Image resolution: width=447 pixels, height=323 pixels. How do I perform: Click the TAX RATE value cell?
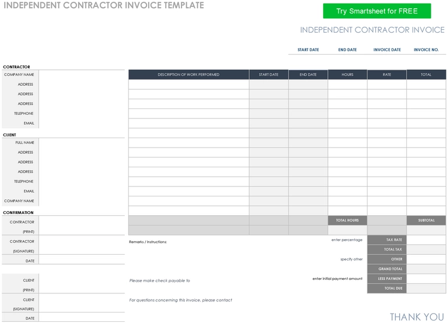point(426,240)
